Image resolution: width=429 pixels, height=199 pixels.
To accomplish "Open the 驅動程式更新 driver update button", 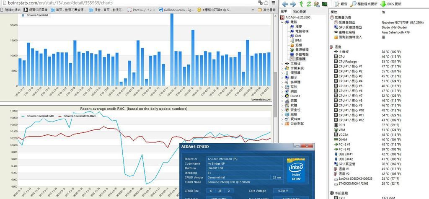I will [x=364, y=4].
